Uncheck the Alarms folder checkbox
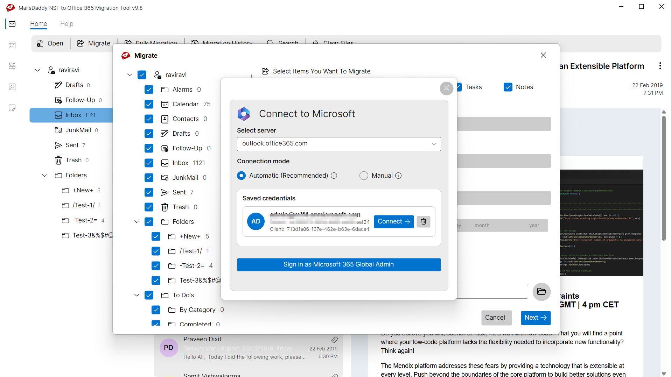 pos(149,90)
